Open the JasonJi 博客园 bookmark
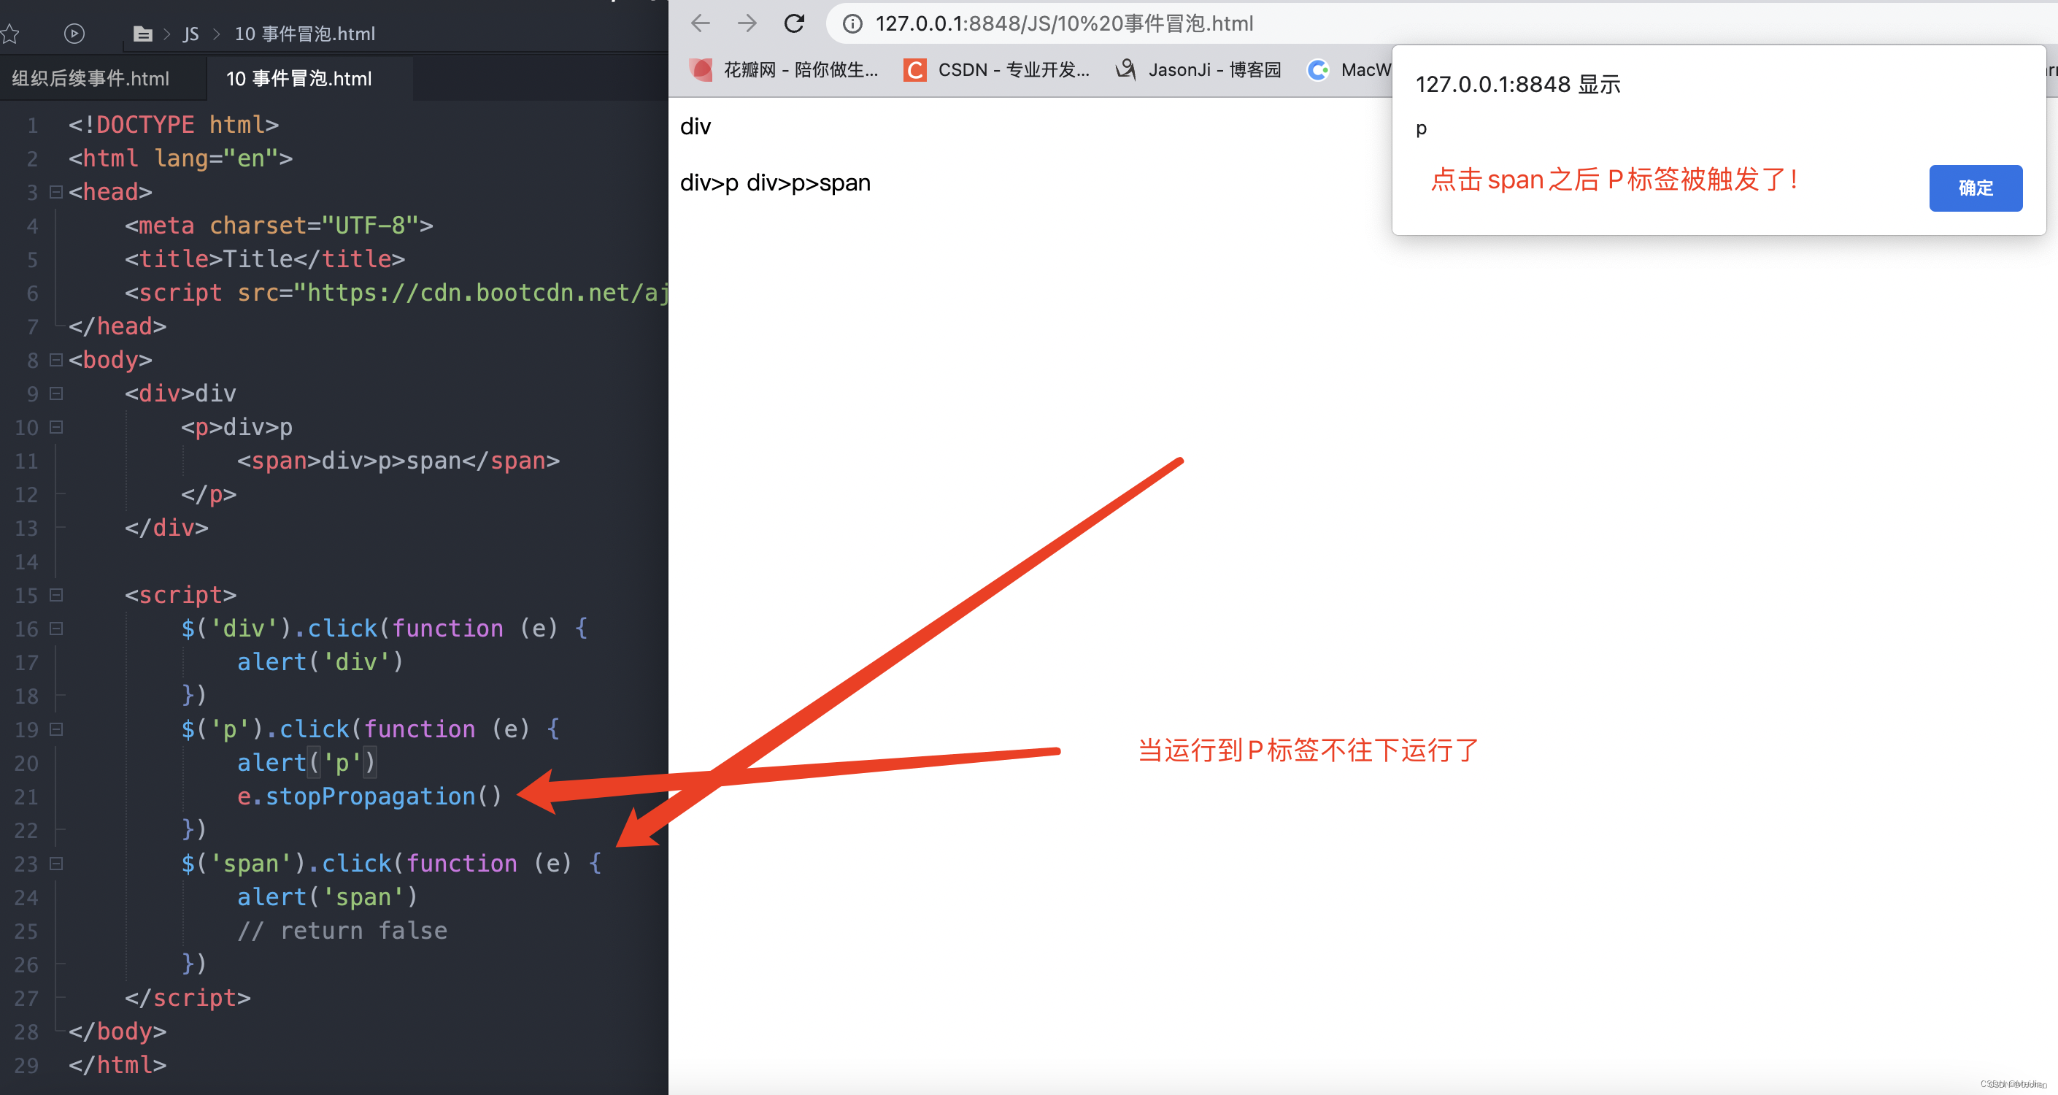This screenshot has width=2058, height=1095. pyautogui.click(x=1198, y=70)
